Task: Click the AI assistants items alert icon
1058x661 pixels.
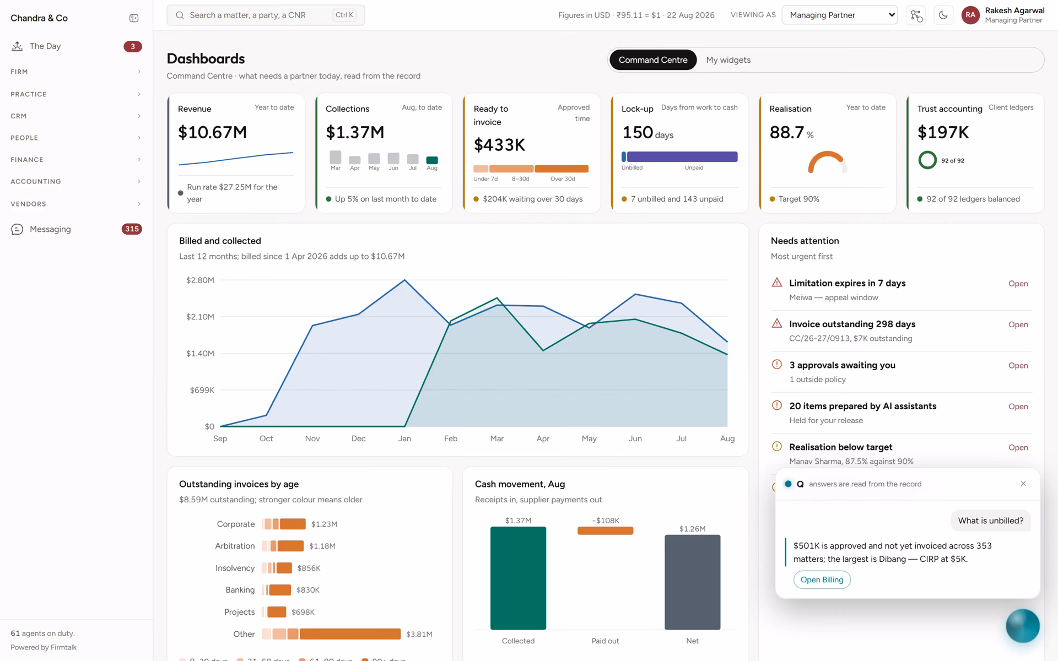Action: pos(777,405)
